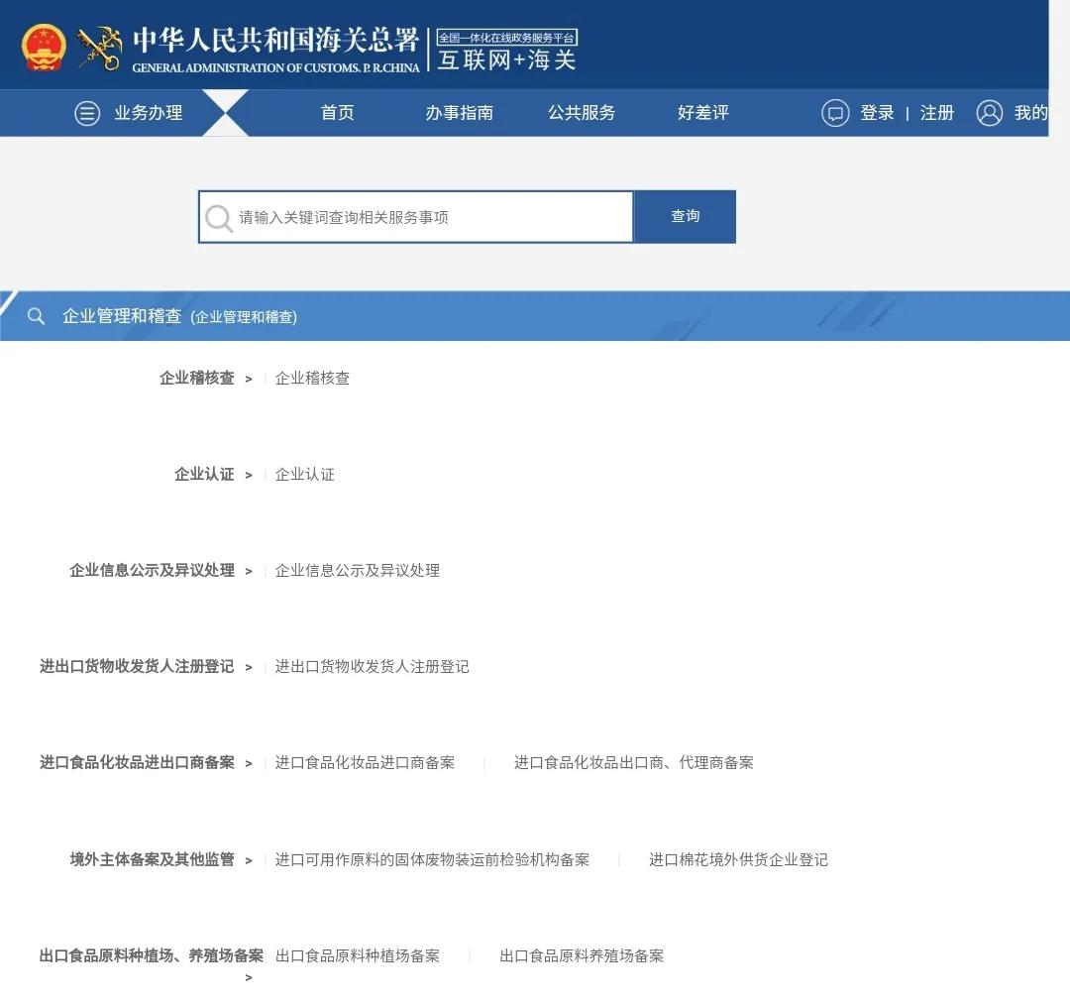Click the hamburger icon beside 业务办理
Image resolution: width=1070 pixels, height=1003 pixels.
coord(87,113)
